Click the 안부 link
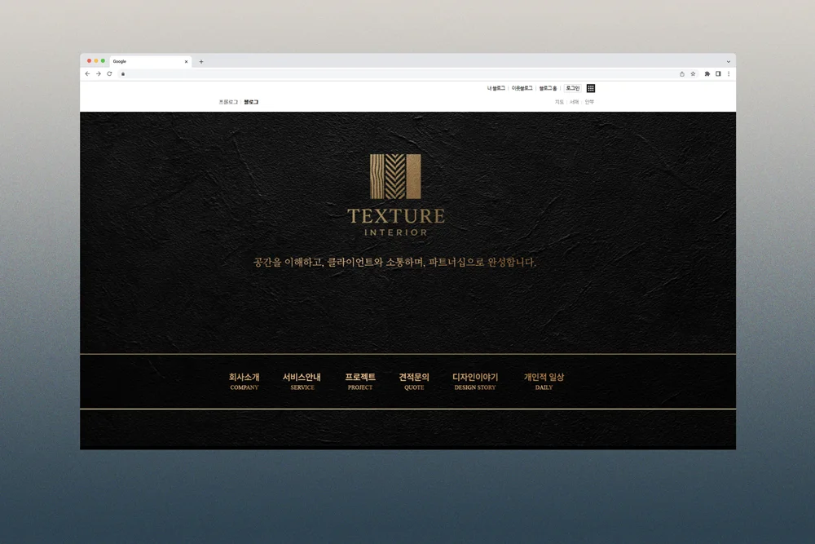 (589, 101)
